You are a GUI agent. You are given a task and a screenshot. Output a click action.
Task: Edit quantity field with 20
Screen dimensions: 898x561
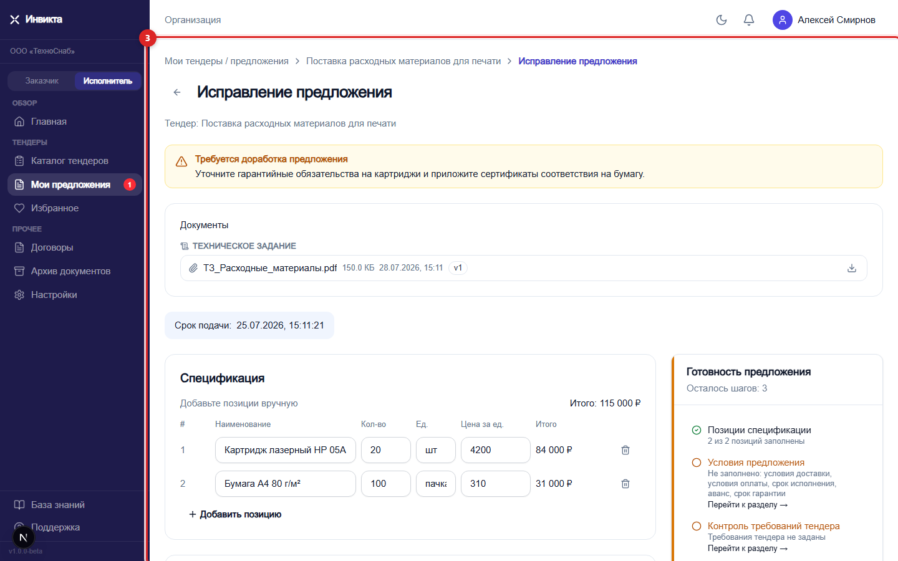[386, 450]
